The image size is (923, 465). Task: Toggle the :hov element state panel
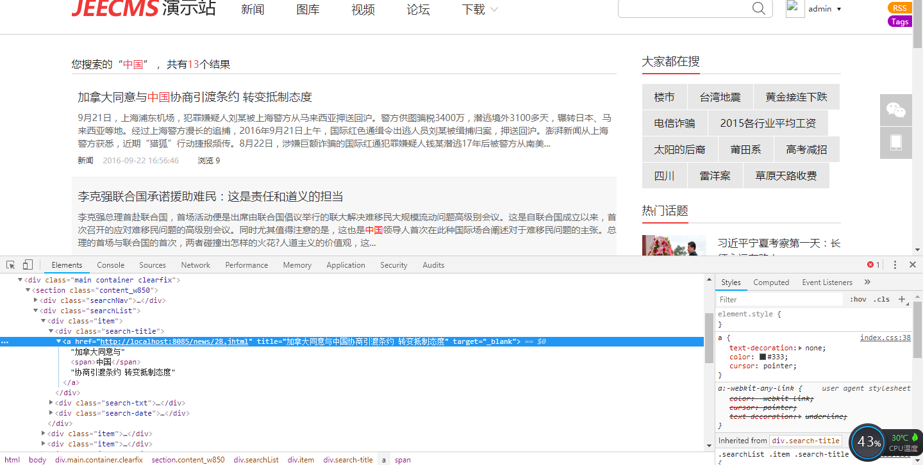858,300
